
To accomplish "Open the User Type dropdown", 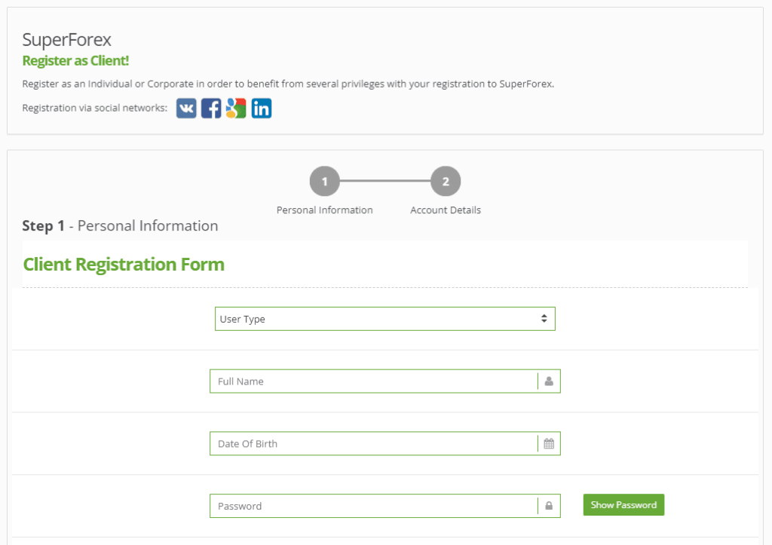I will [385, 319].
